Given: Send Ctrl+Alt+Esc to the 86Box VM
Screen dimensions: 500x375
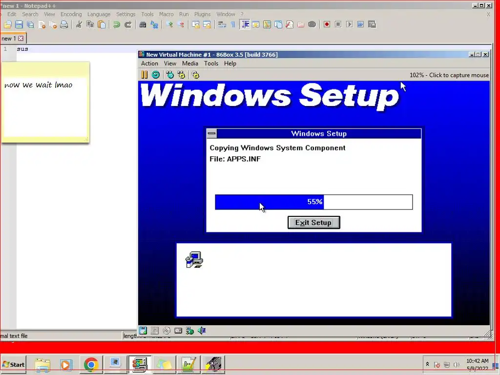Looking at the screenshot, I should [x=181, y=75].
